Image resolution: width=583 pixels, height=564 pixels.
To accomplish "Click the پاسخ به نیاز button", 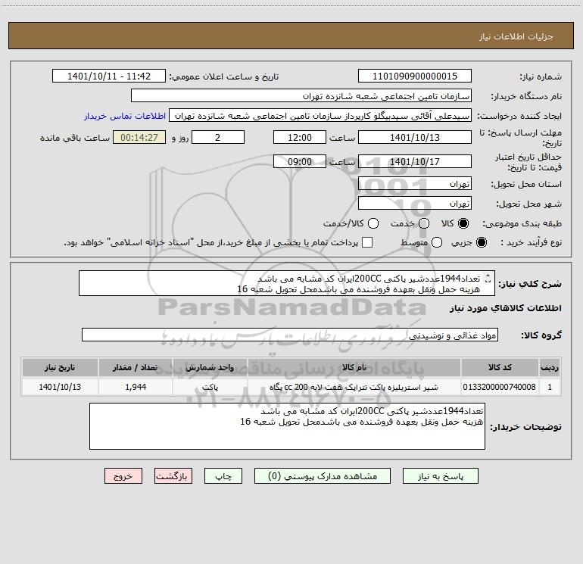I will (440, 476).
